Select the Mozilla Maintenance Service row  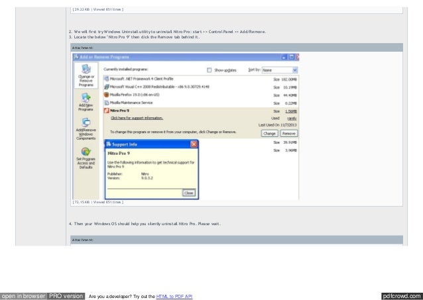pyautogui.click(x=131, y=103)
